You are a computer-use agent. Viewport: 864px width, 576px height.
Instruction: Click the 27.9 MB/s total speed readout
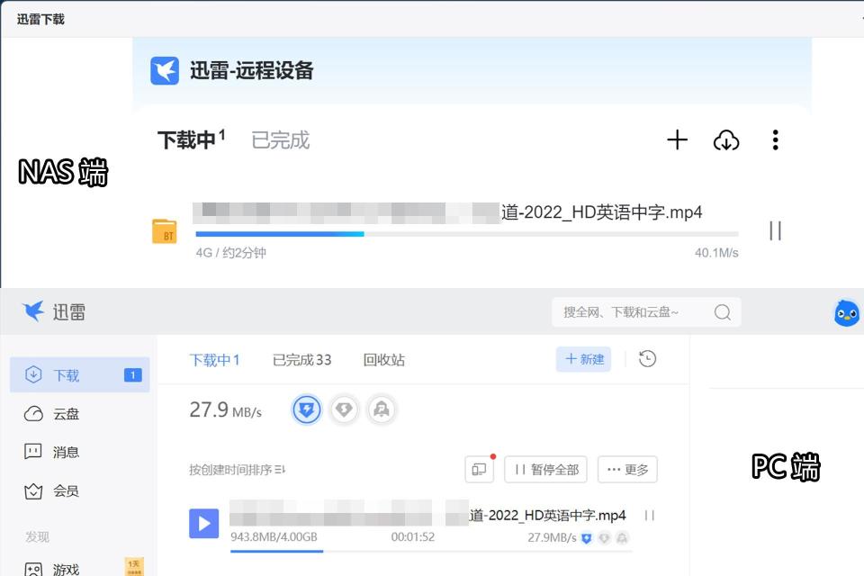tap(225, 410)
